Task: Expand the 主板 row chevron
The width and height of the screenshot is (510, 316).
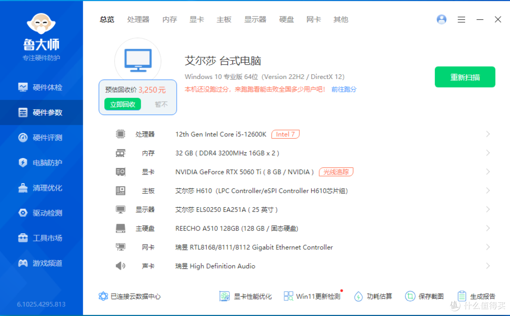Action: pos(488,191)
